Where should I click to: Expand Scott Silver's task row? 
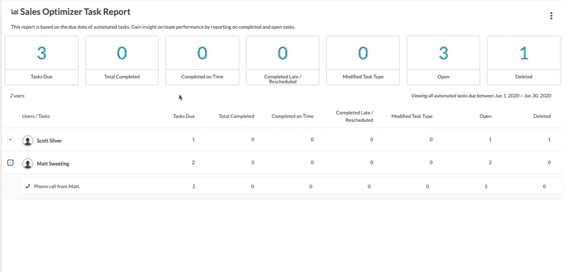click(x=10, y=140)
